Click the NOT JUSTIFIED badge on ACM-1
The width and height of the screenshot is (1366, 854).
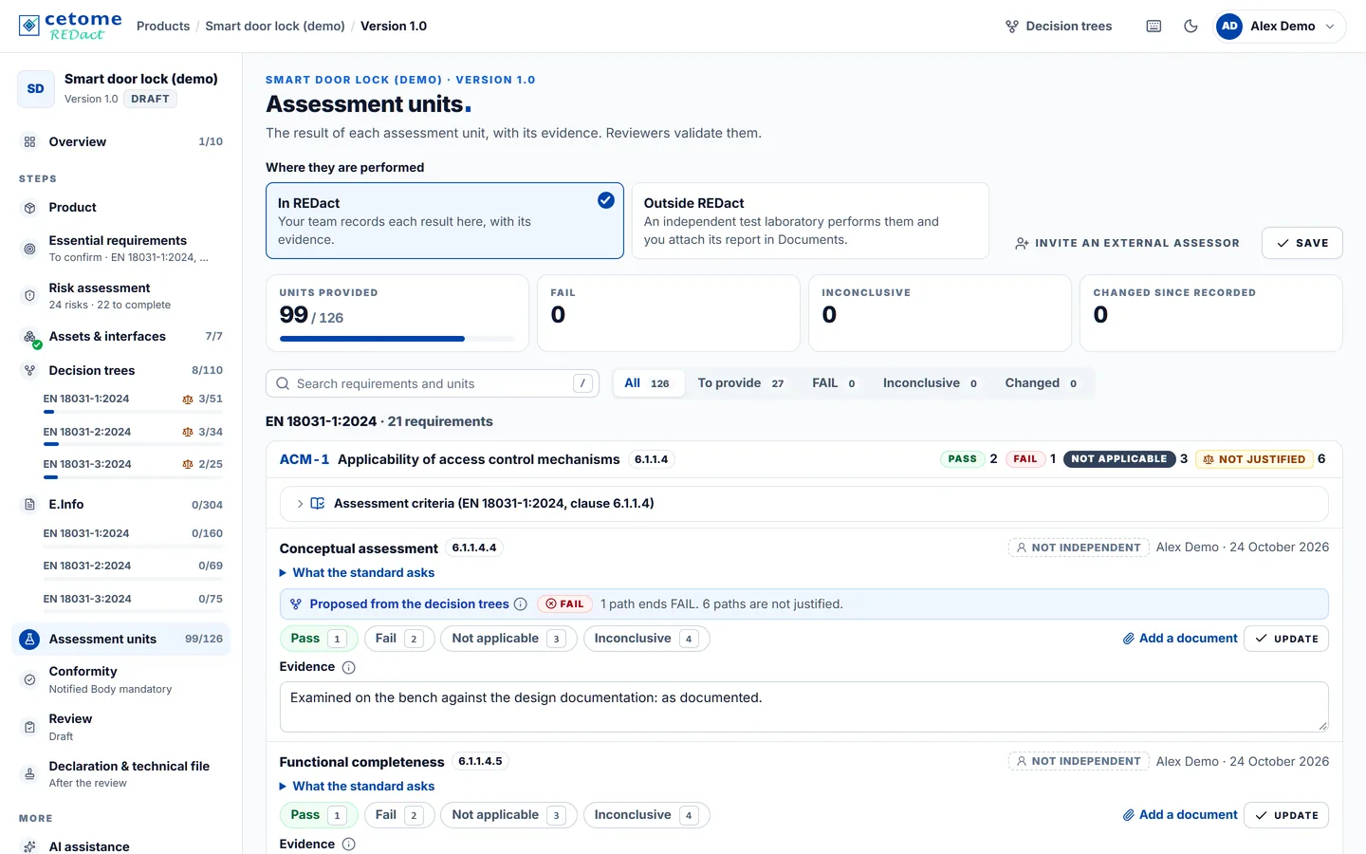pyautogui.click(x=1253, y=459)
